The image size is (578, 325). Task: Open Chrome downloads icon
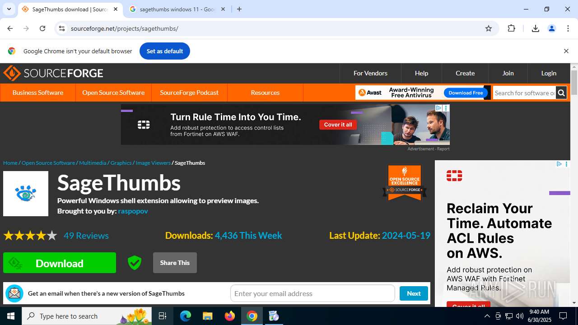tap(535, 28)
